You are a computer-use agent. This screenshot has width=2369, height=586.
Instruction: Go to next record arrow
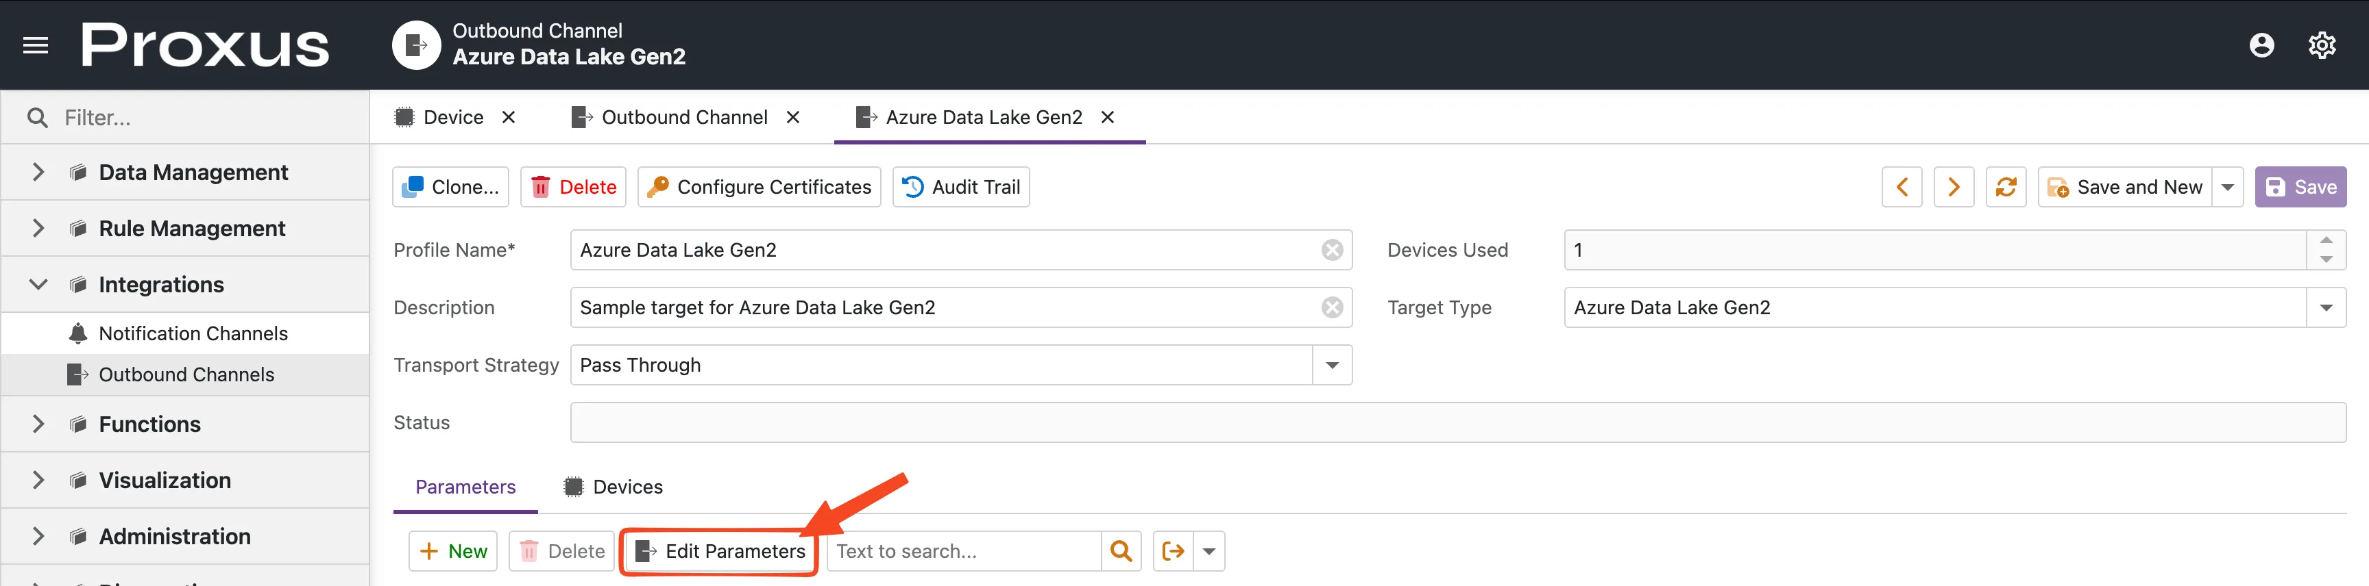(x=1954, y=188)
